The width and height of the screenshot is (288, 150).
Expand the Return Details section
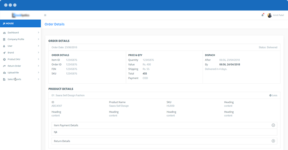(273, 141)
